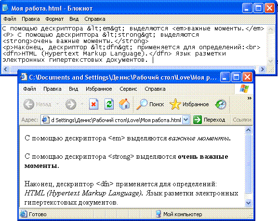Minimize the Internet Explorer window
This screenshot has height=221, width=278.
(225, 77)
